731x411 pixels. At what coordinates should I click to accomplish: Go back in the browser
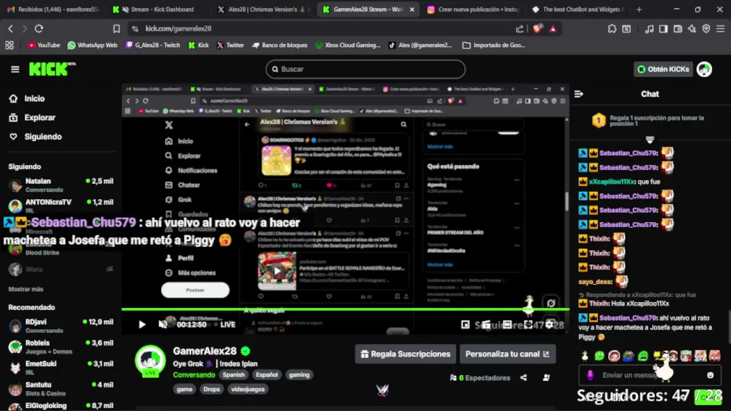(x=10, y=29)
